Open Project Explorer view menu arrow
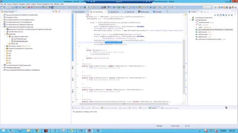The width and height of the screenshot is (238, 133). (59, 11)
